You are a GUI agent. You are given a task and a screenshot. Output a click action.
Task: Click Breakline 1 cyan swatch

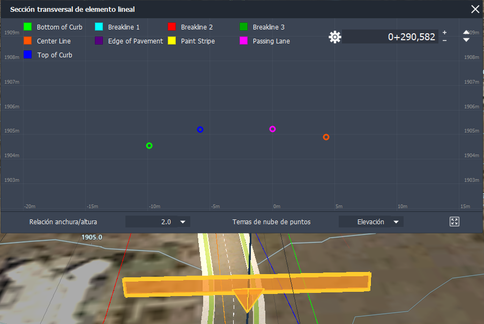tap(99, 27)
